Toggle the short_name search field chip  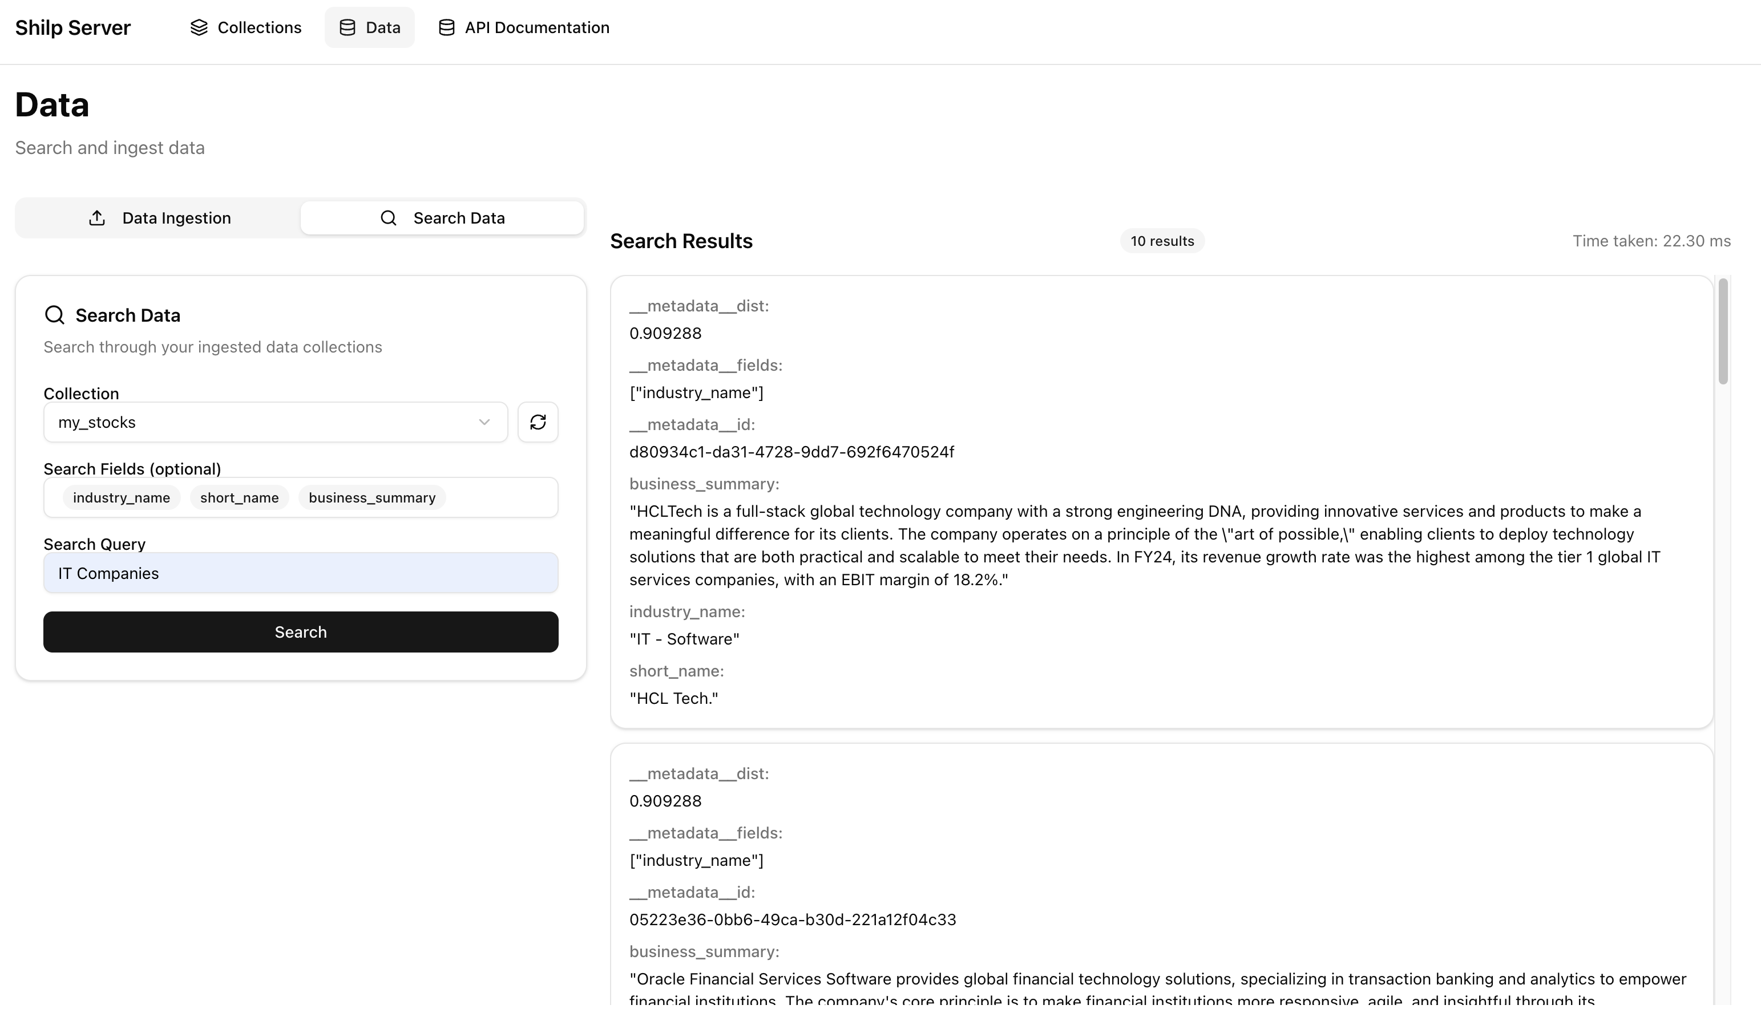[239, 497]
